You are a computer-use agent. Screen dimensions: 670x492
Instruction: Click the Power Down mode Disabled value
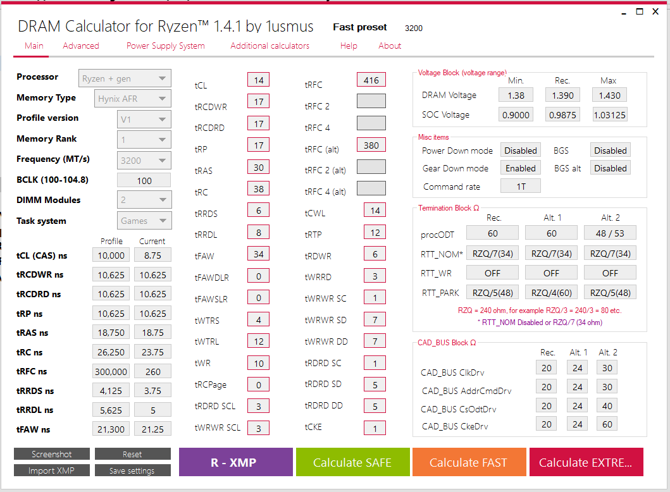pyautogui.click(x=521, y=151)
